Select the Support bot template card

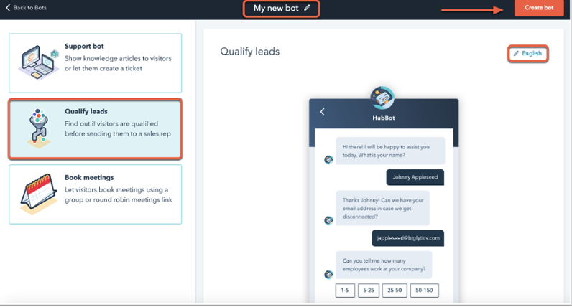95,63
